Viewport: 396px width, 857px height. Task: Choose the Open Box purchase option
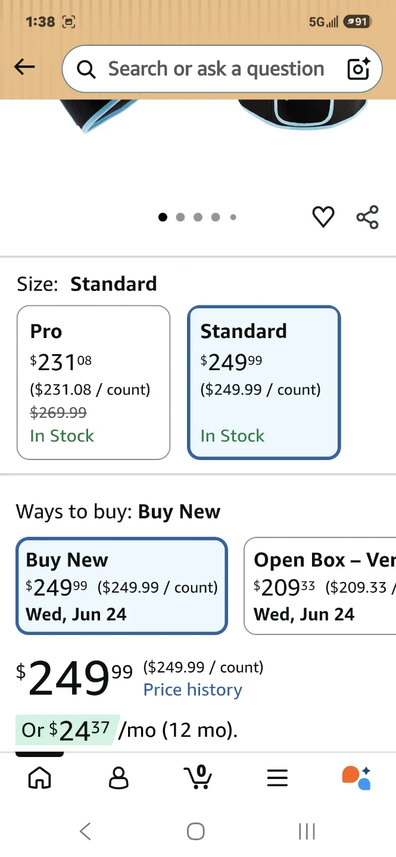pyautogui.click(x=320, y=586)
